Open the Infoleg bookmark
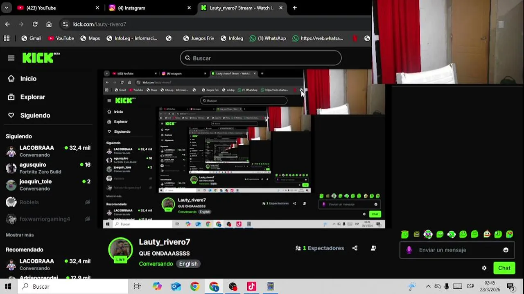Image resolution: width=524 pixels, height=294 pixels. [x=232, y=38]
